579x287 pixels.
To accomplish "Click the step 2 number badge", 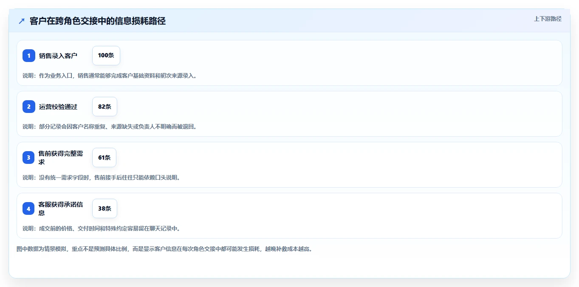I will (x=29, y=107).
